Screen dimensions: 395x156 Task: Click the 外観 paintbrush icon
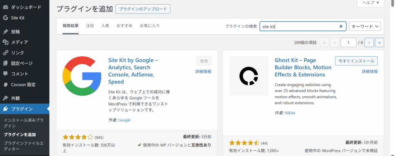tap(5, 98)
